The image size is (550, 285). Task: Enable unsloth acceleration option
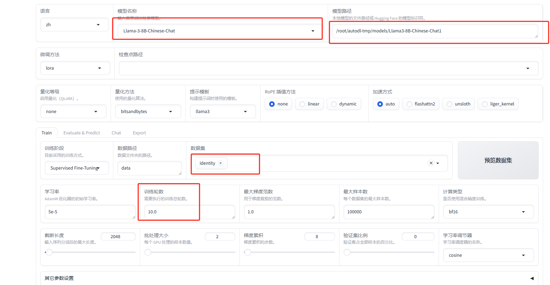[449, 104]
